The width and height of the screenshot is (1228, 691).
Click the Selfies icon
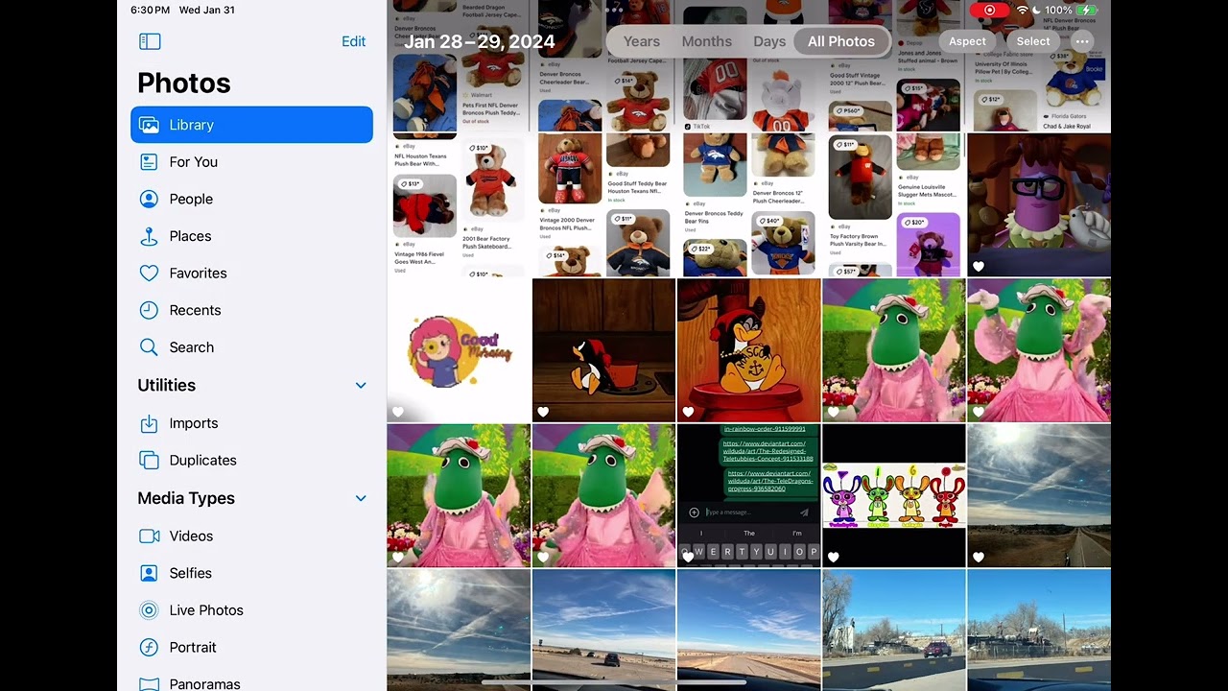pyautogui.click(x=149, y=573)
